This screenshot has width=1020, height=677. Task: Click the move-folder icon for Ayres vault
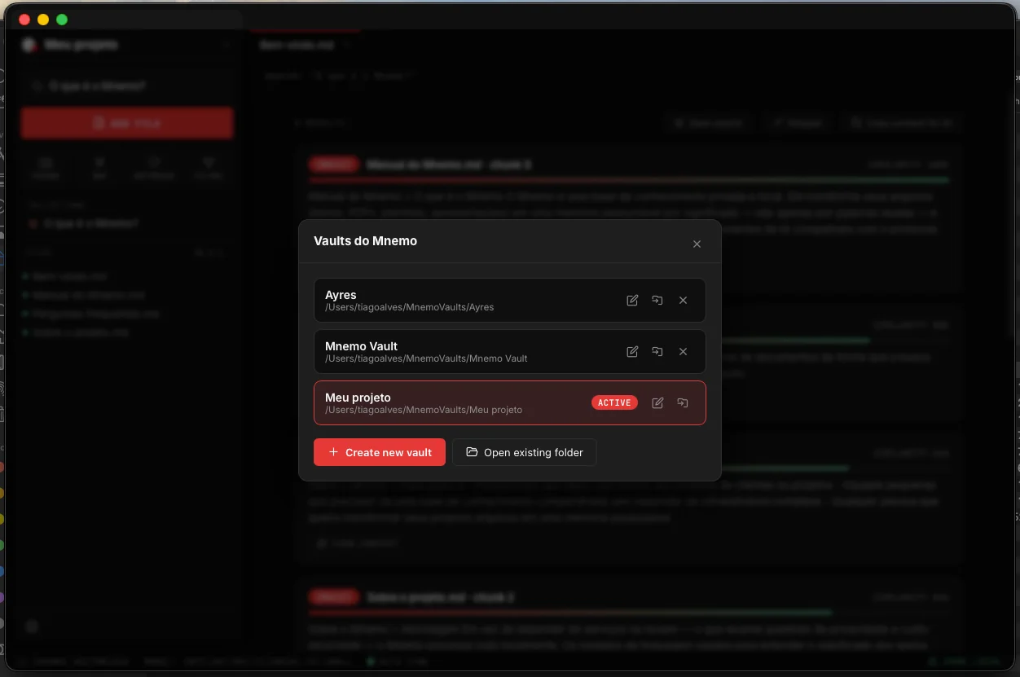657,301
